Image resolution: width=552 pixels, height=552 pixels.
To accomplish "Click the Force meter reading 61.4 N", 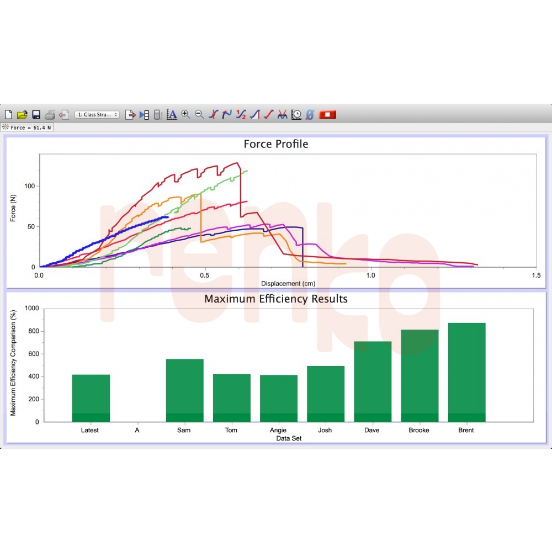I will (27, 127).
